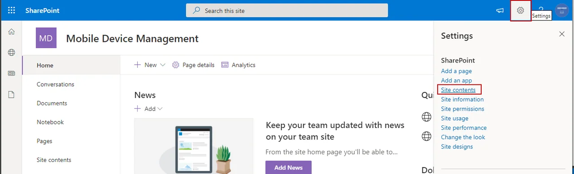This screenshot has height=174, width=574.
Task: Click first globe icon in Quick links
Action: (x=426, y=117)
